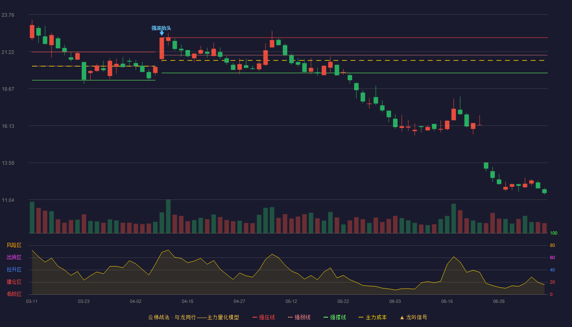Click the 21.22 price axis label
The image size is (572, 327).
(8, 52)
